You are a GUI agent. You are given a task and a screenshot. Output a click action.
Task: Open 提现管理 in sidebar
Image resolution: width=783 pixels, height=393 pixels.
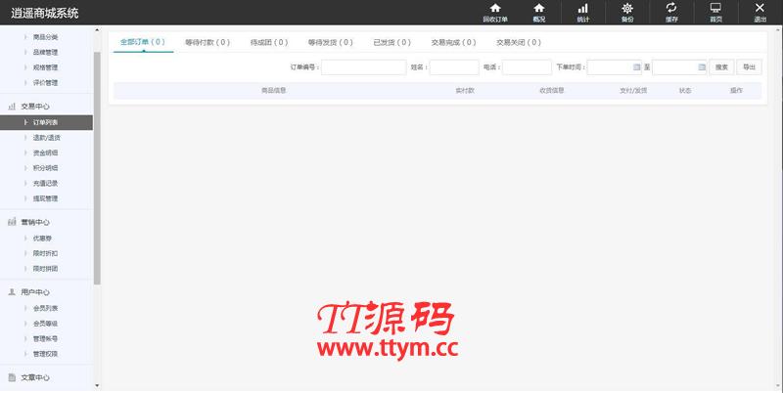[x=45, y=198]
